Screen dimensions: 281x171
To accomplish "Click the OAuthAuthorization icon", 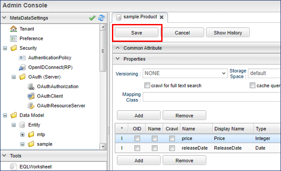I will point(31,86).
